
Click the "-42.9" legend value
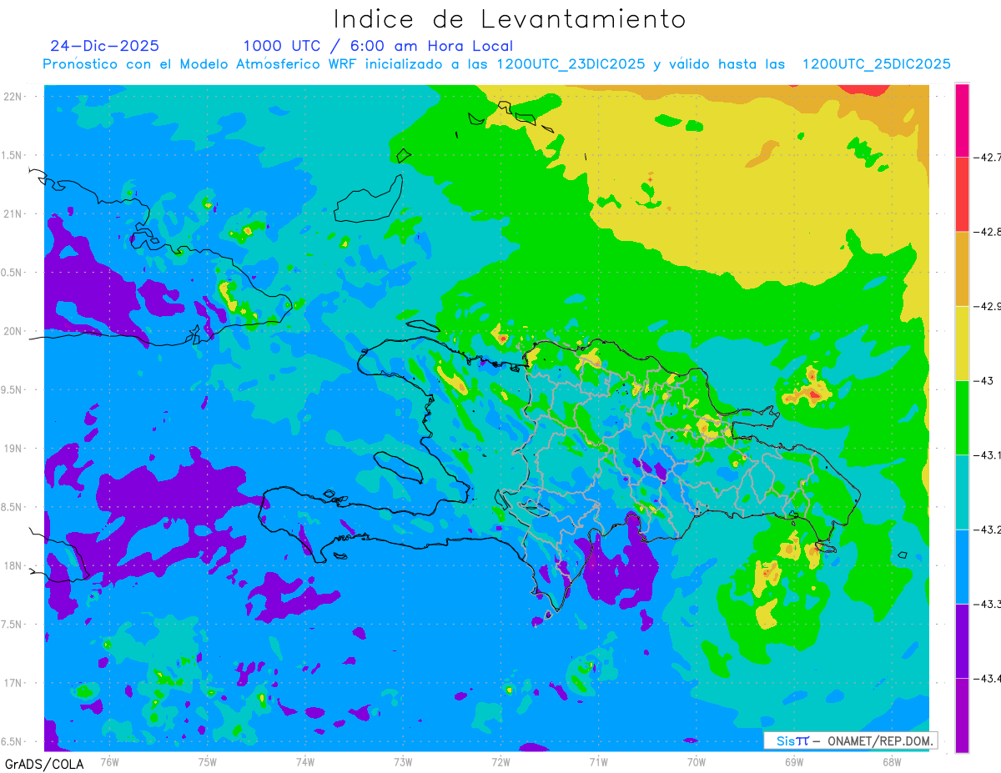[x=988, y=306]
